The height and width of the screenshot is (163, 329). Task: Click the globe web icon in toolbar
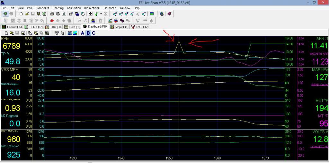pyautogui.click(x=162, y=14)
